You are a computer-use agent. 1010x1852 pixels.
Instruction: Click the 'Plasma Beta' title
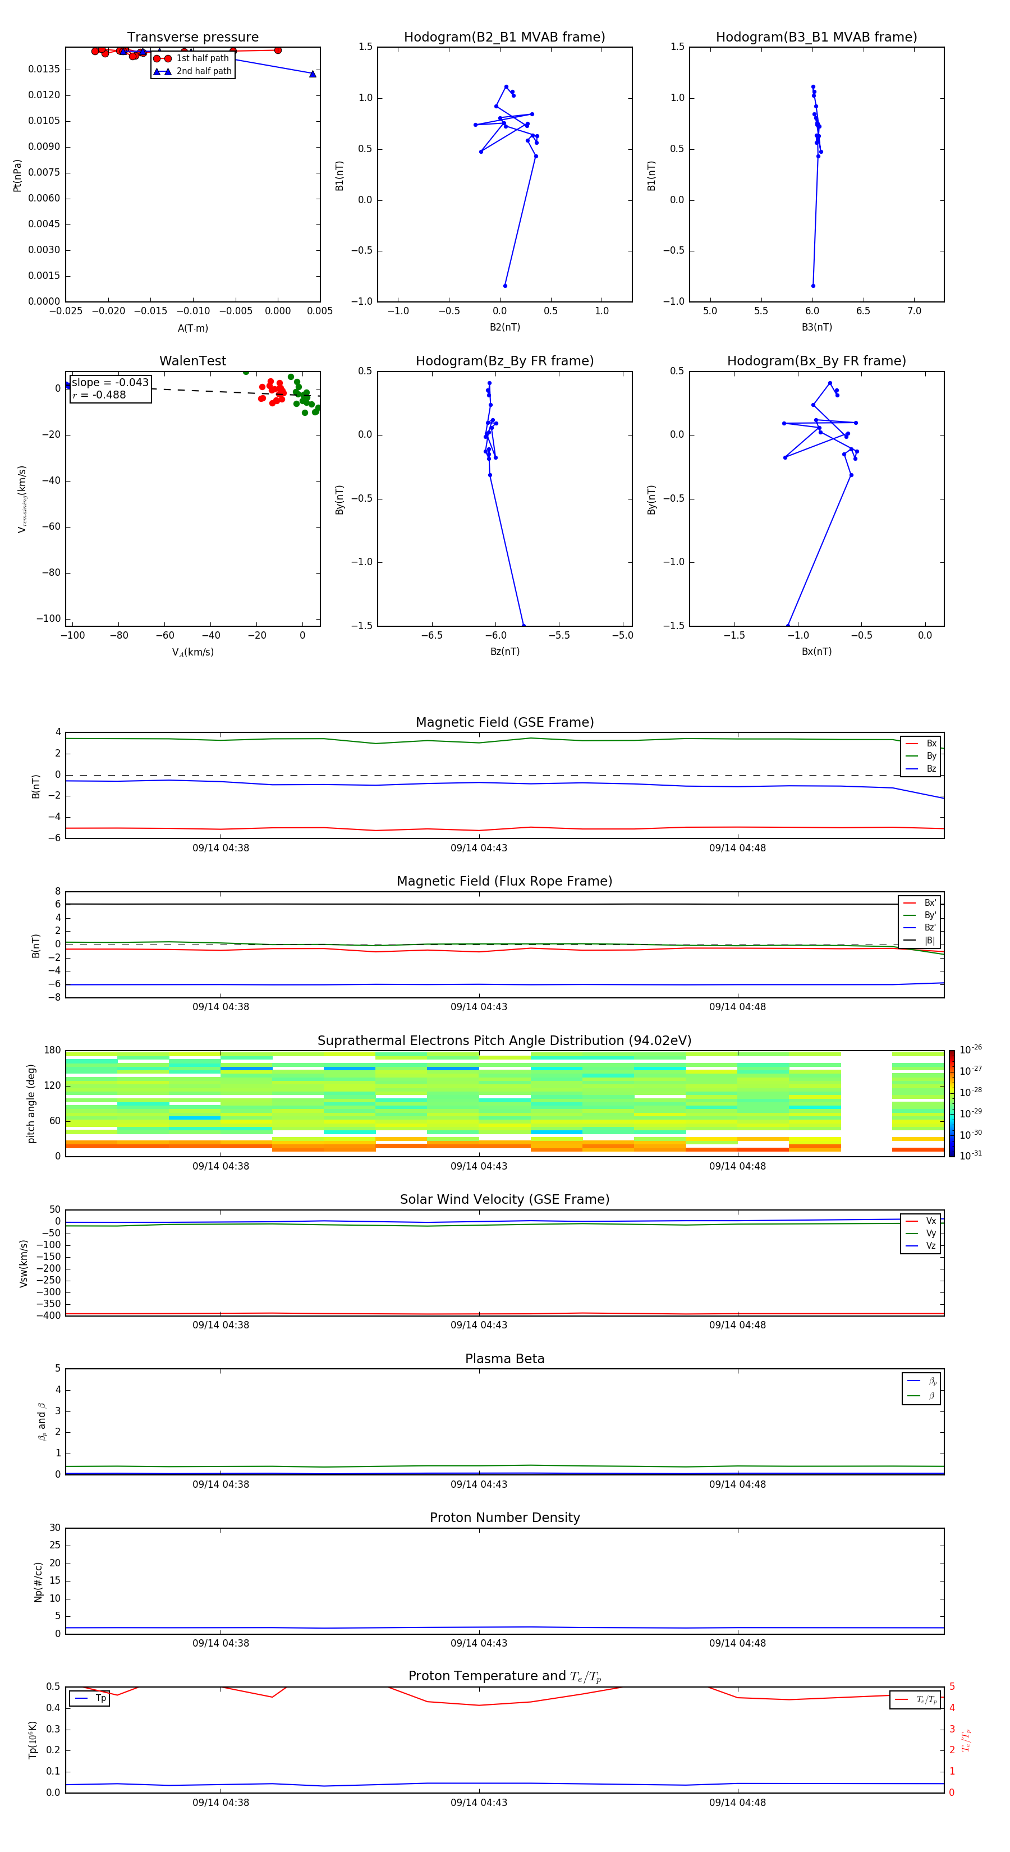[504, 1359]
